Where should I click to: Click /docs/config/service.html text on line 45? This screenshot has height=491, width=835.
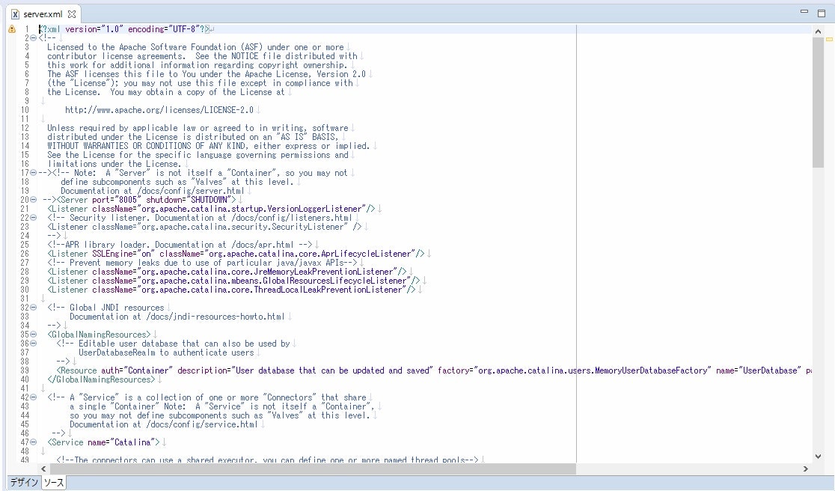tap(202, 424)
